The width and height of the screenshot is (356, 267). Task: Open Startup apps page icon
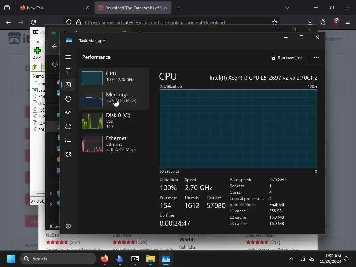tap(68, 112)
